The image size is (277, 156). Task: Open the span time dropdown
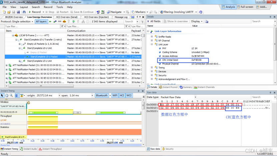[x=92, y=95]
